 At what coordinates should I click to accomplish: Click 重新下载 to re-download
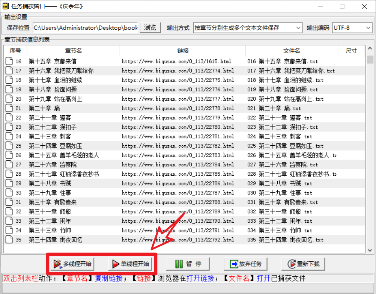(303, 264)
